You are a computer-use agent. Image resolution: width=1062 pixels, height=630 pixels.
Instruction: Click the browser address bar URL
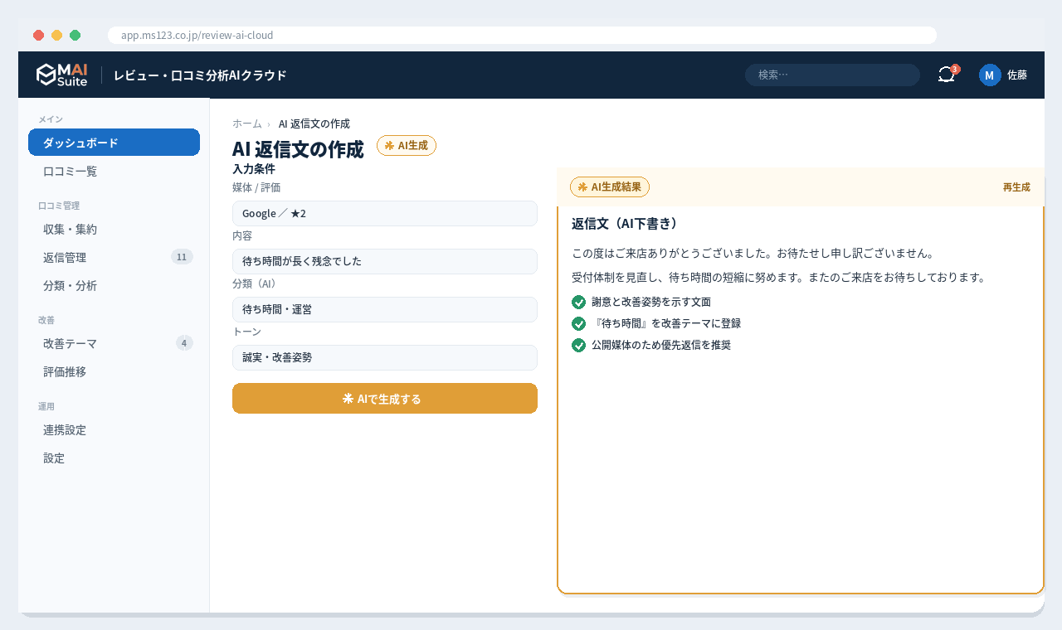pos(522,35)
